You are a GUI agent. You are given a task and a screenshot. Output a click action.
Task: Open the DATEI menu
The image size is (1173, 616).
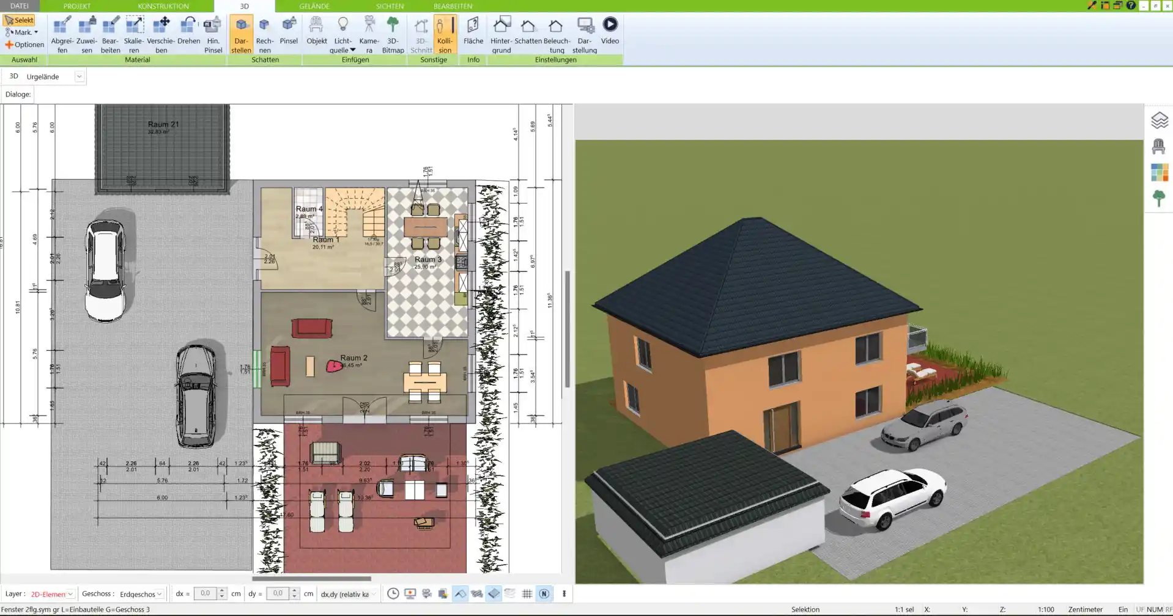coord(20,6)
